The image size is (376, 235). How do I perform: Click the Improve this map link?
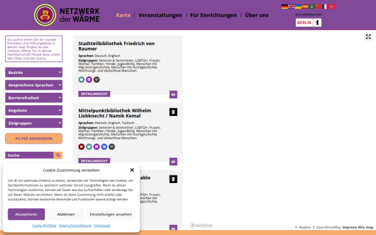point(358,227)
